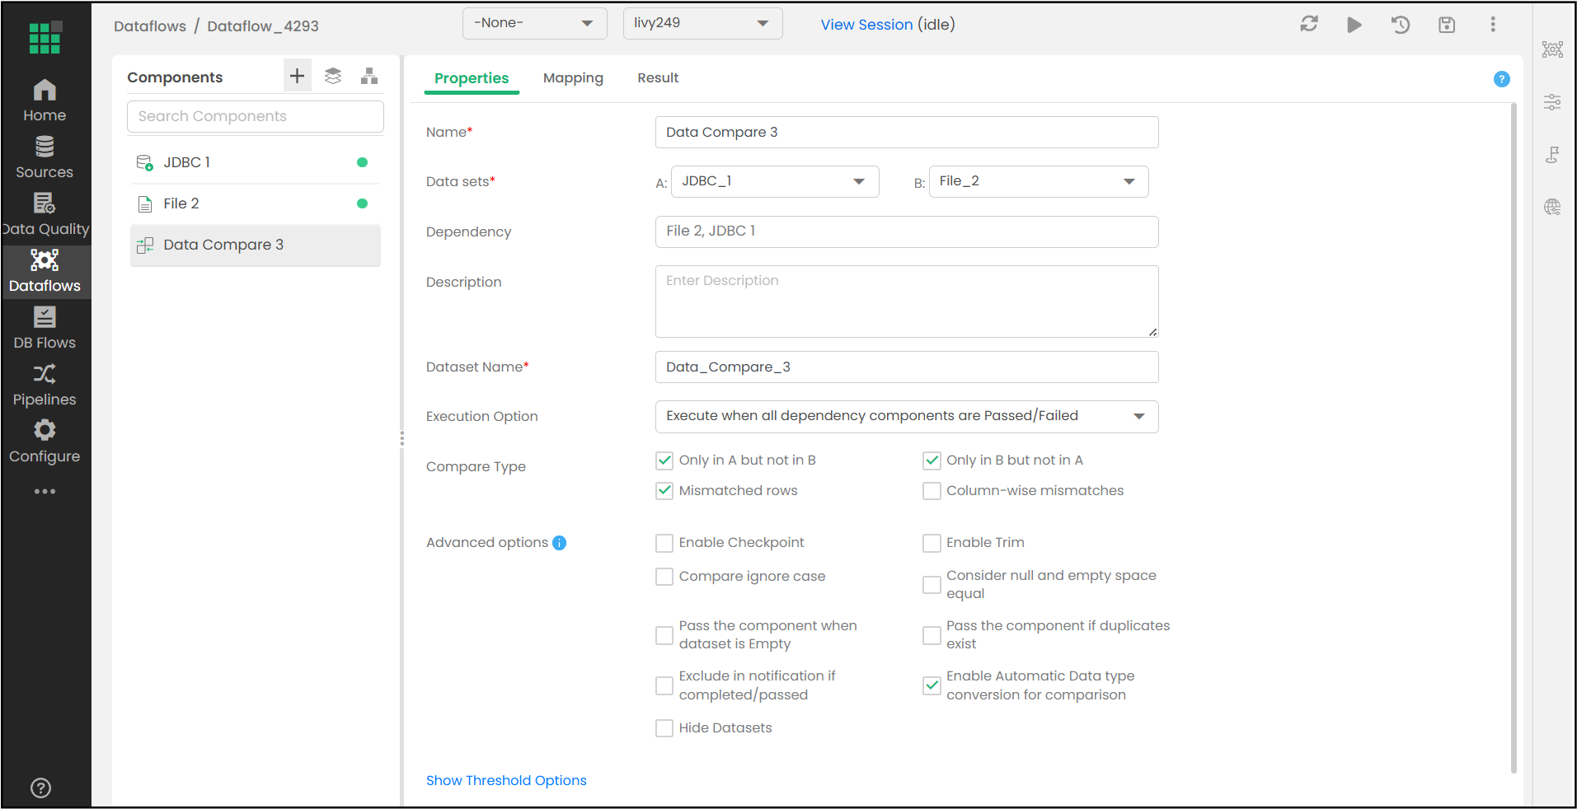Switch to the Mapping tab
The height and width of the screenshot is (809, 1577).
(573, 78)
